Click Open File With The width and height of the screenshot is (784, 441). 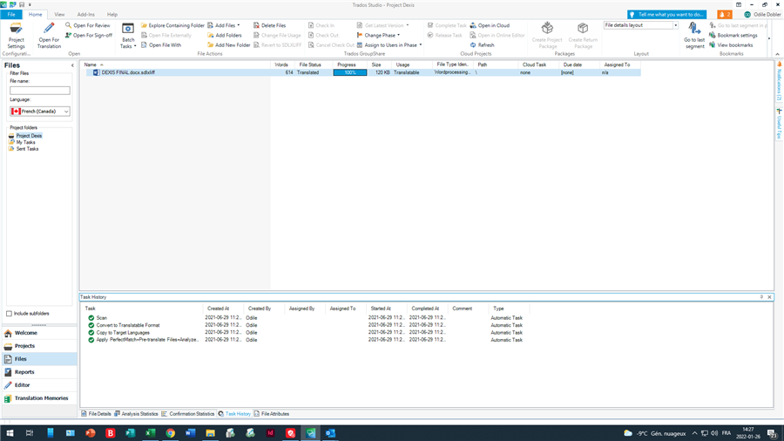(161, 45)
